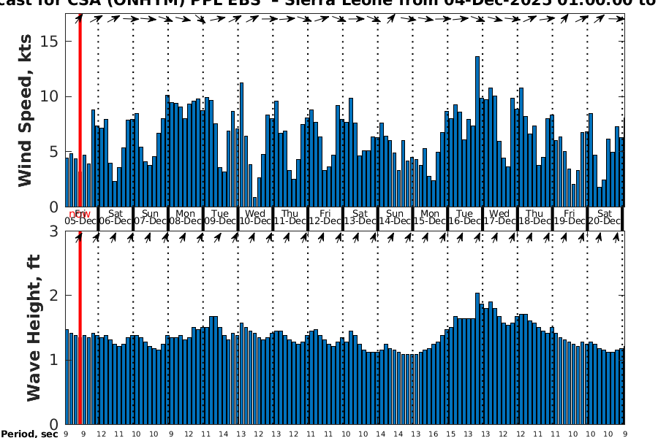Select the 06-Dec date label
This screenshot has width=658, height=438.
[x=116, y=220]
